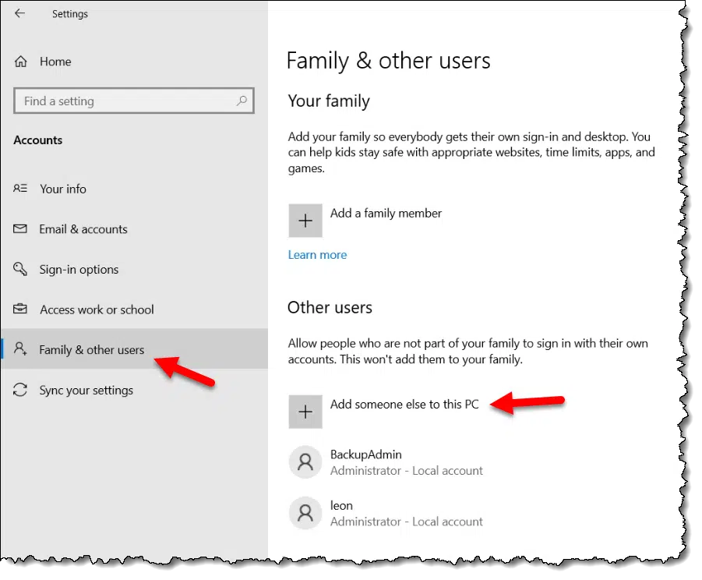Image resolution: width=702 pixels, height=580 pixels.
Task: Click the plus icon for Add a family member
Action: click(x=305, y=221)
